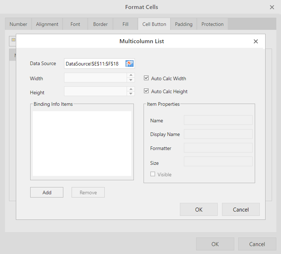The width and height of the screenshot is (281, 254).
Task: Open the Alignment tab
Action: 47,24
